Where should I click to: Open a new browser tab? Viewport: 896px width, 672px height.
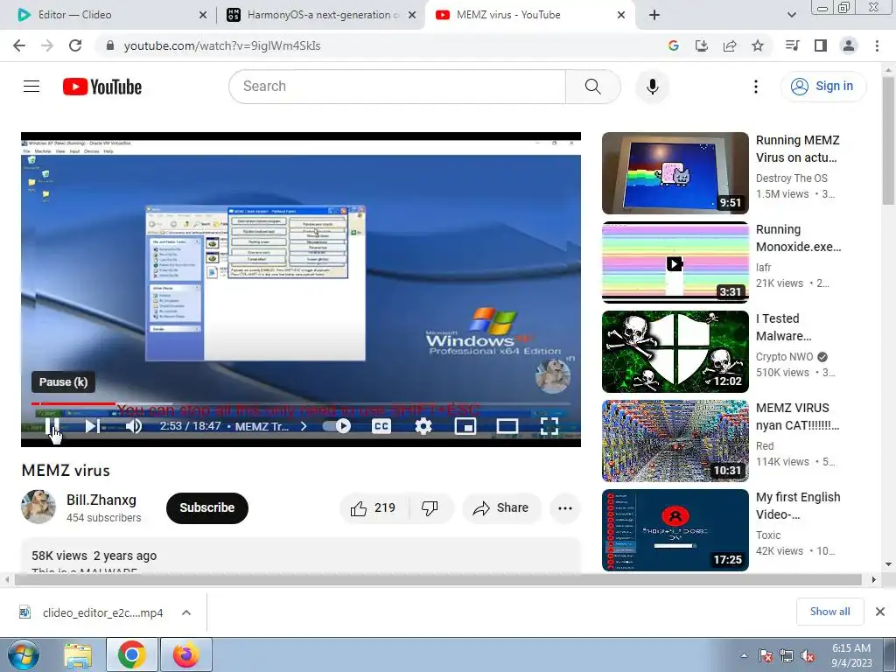(654, 15)
